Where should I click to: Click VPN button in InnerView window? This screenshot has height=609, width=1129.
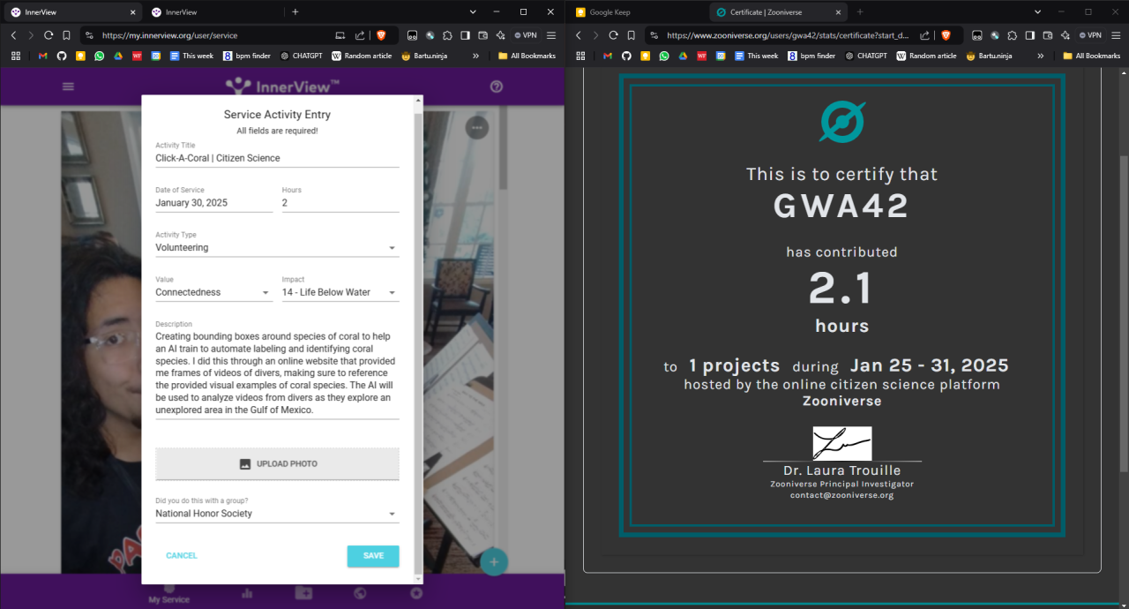(x=527, y=35)
